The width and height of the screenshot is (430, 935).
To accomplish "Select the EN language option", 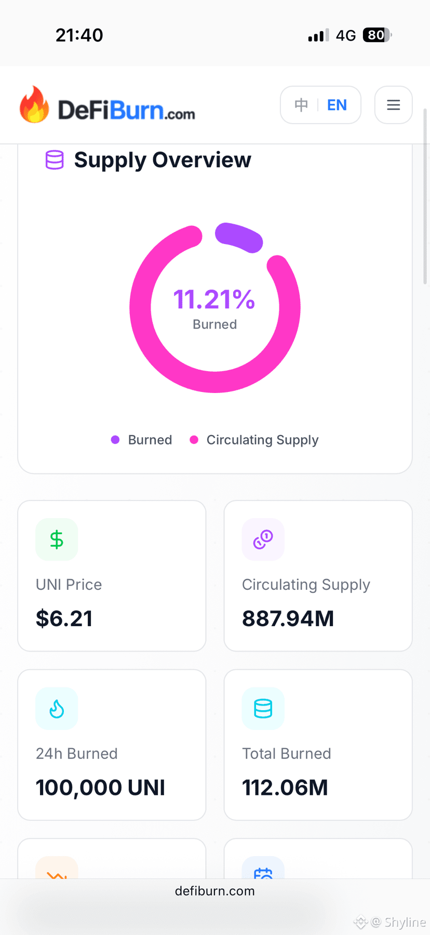I will point(337,105).
